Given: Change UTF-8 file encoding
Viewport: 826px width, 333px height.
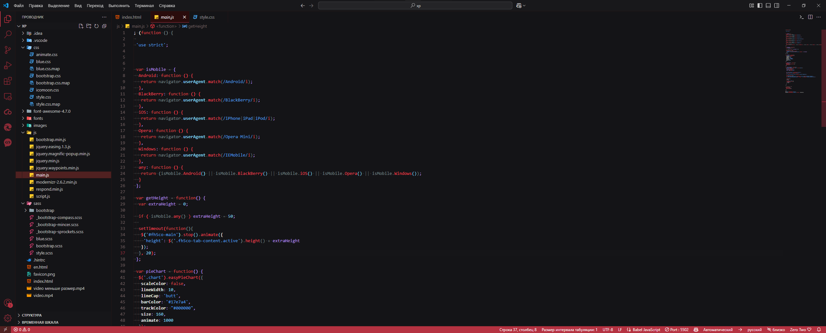Looking at the screenshot, I should 608,329.
